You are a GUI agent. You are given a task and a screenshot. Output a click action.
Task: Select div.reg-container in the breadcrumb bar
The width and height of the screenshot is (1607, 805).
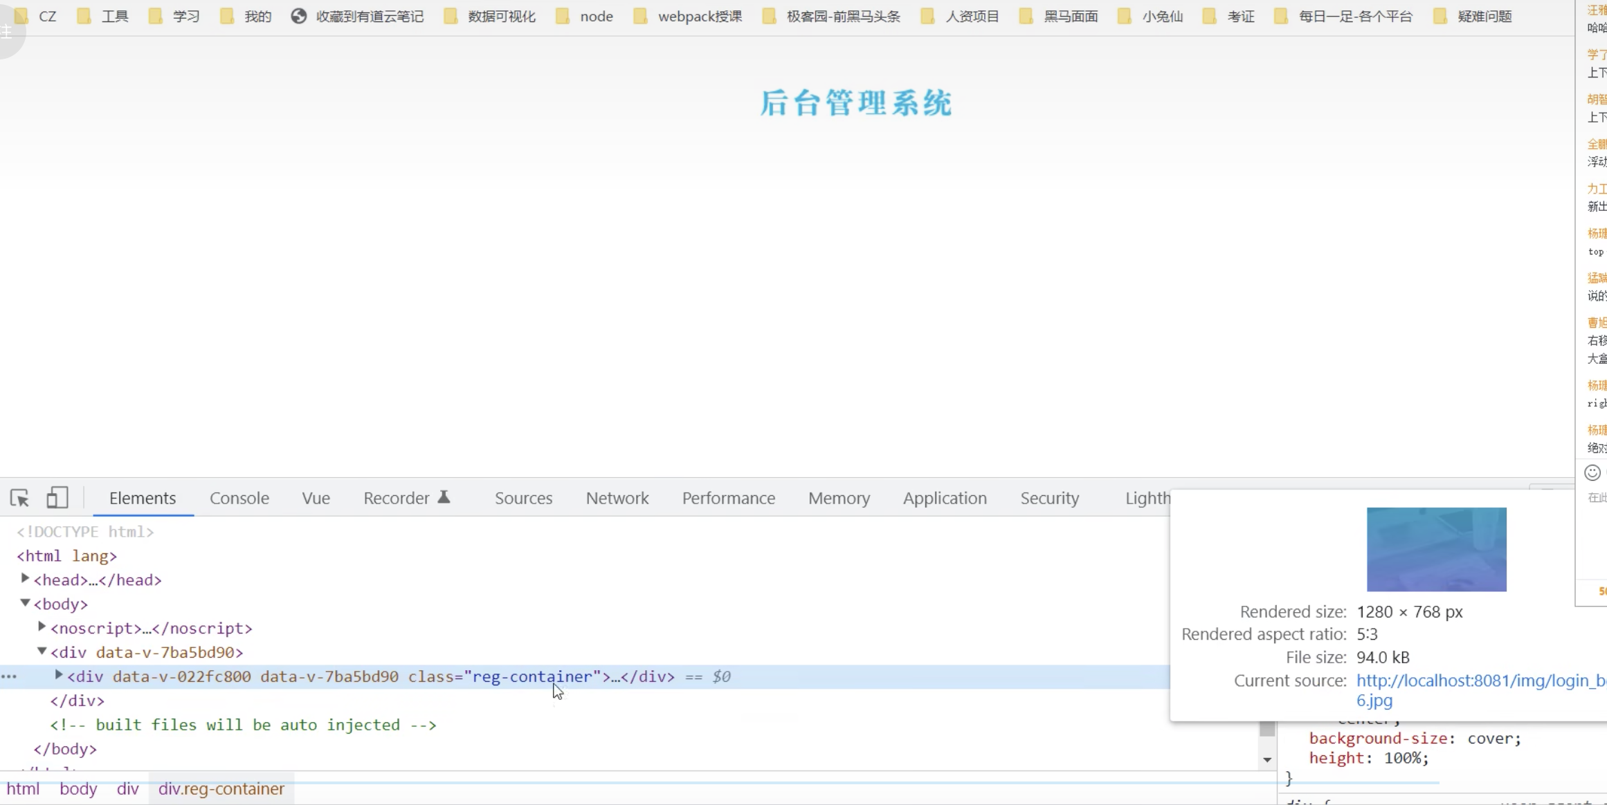point(221,788)
